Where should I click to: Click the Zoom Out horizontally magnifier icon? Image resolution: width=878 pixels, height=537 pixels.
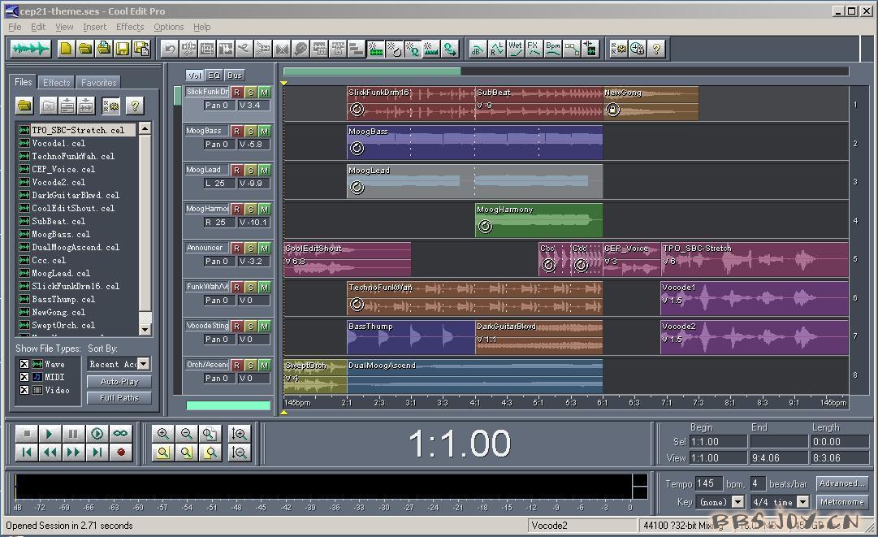coord(187,433)
